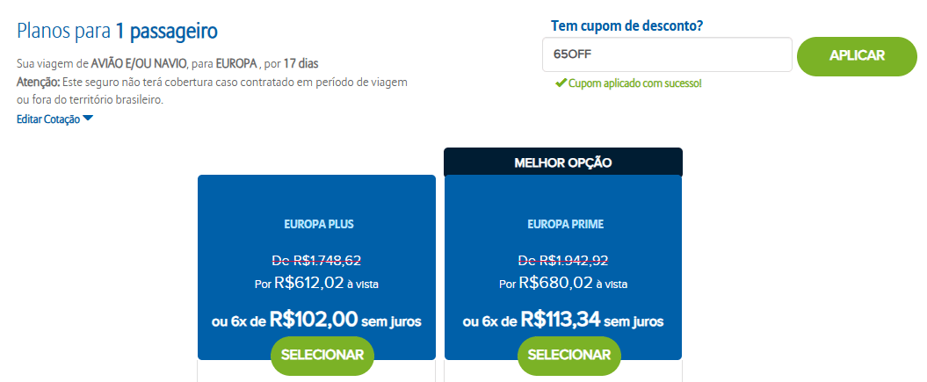Click the 'Planos para 1 passageiro' heading
Image resolution: width=927 pixels, height=382 pixels.
[x=117, y=32]
